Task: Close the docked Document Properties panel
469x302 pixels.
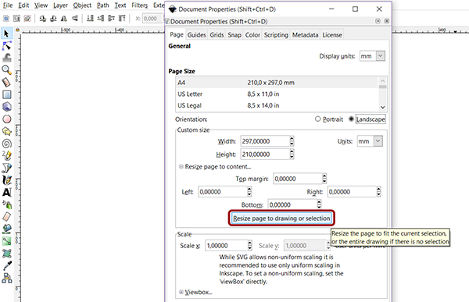Action: pyautogui.click(x=386, y=21)
